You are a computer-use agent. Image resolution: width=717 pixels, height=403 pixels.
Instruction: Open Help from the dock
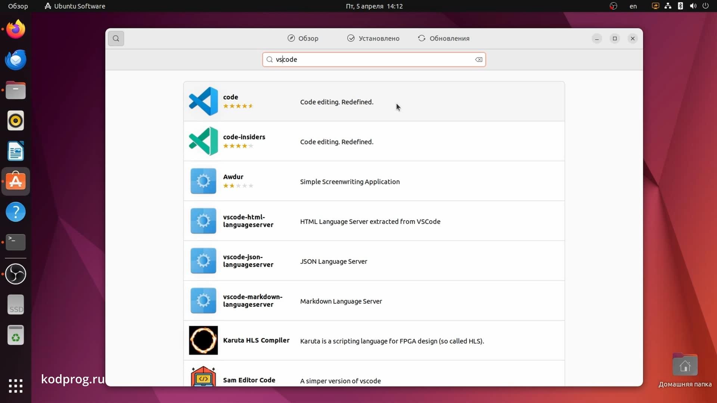[16, 212]
